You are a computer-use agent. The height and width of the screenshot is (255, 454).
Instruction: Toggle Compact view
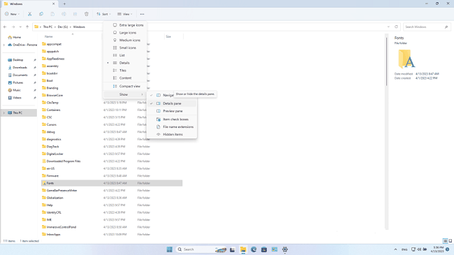click(125, 86)
